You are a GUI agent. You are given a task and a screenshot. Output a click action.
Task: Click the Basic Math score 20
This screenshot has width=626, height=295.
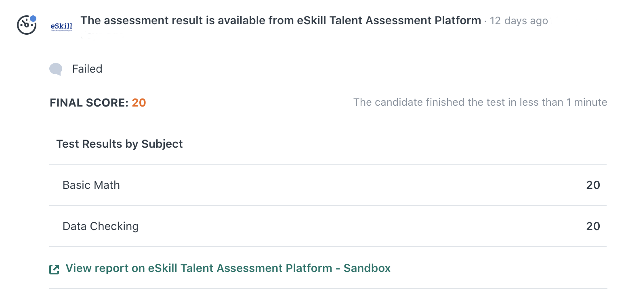point(593,185)
